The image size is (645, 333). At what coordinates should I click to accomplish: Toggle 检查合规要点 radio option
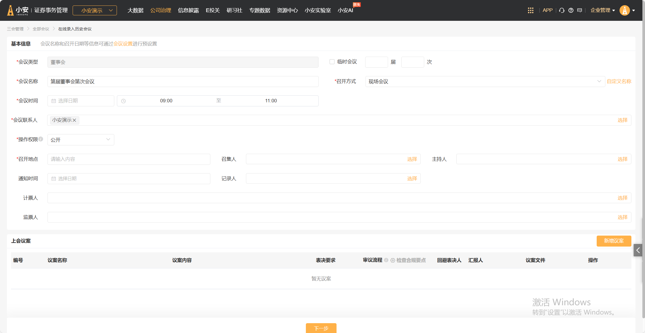click(x=393, y=260)
